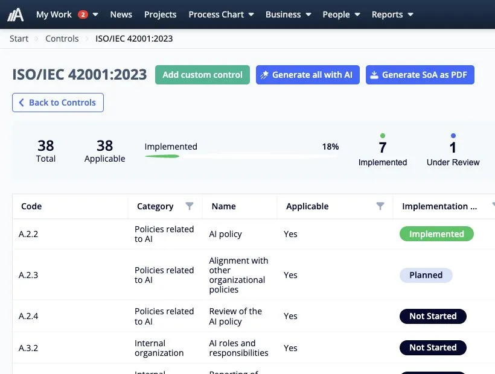The height and width of the screenshot is (374, 495).
Task: Click the 38 Total counter
Action: tap(46, 151)
